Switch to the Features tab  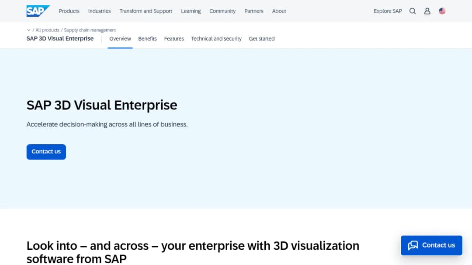(174, 39)
